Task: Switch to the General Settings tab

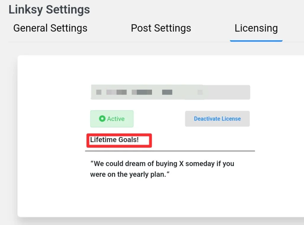Action: [x=50, y=28]
